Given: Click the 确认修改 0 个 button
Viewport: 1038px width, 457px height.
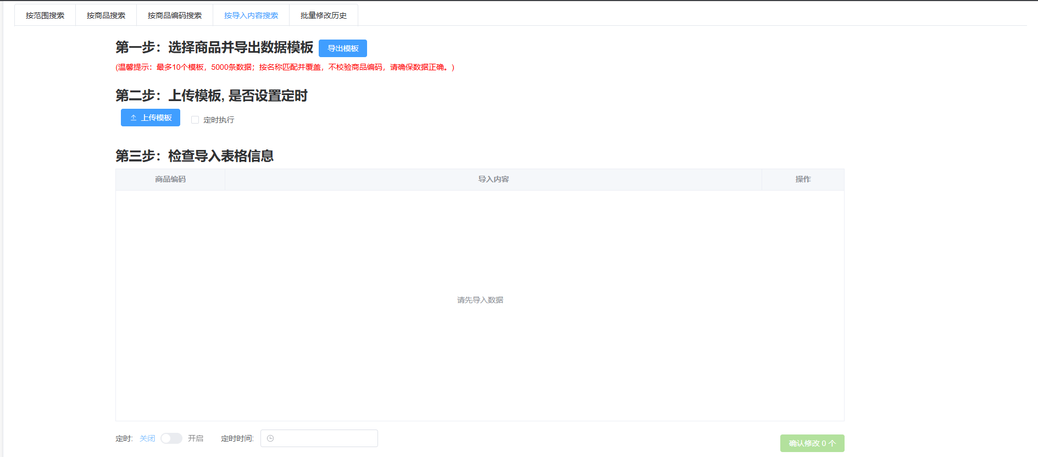Looking at the screenshot, I should [812, 443].
